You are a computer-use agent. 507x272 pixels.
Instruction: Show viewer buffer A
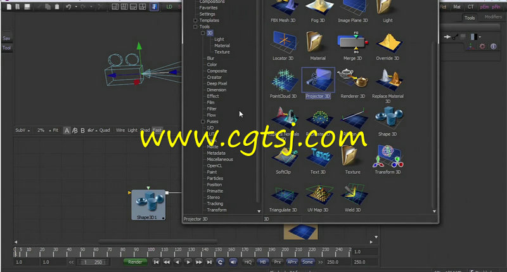67,131
